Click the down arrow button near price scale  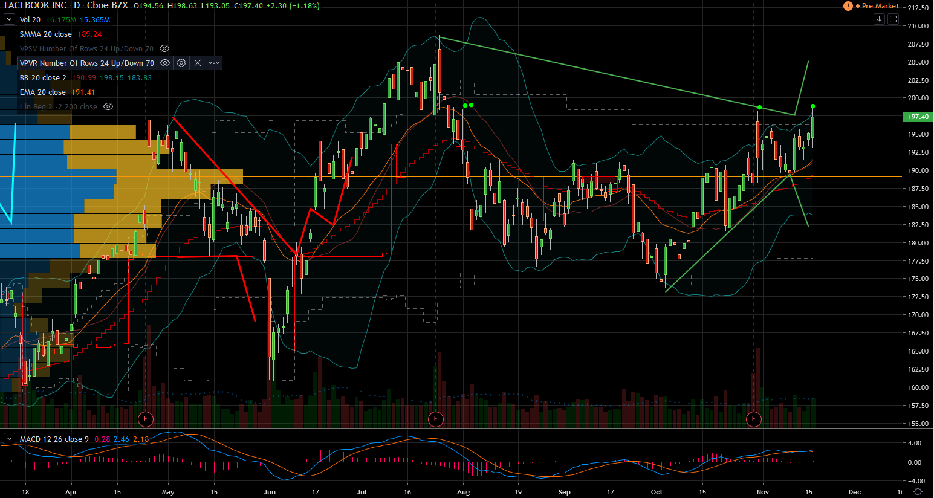click(x=880, y=19)
